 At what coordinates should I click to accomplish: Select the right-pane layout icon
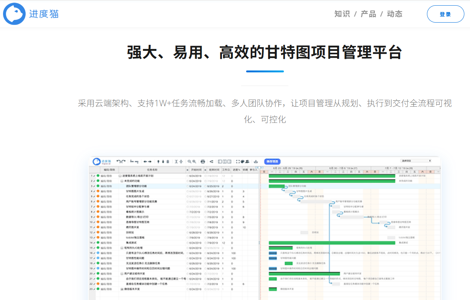(x=229, y=161)
